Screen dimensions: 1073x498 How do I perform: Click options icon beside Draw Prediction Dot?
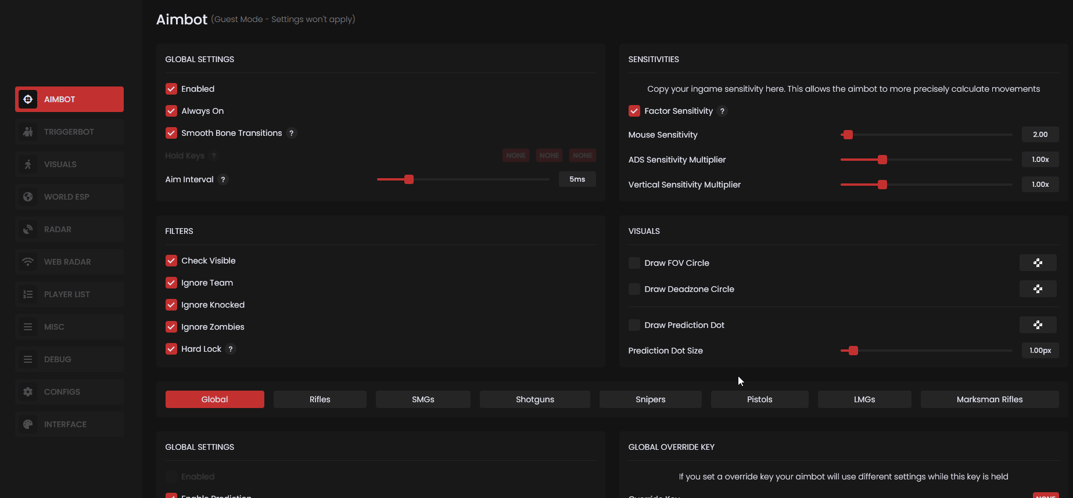[x=1038, y=325]
